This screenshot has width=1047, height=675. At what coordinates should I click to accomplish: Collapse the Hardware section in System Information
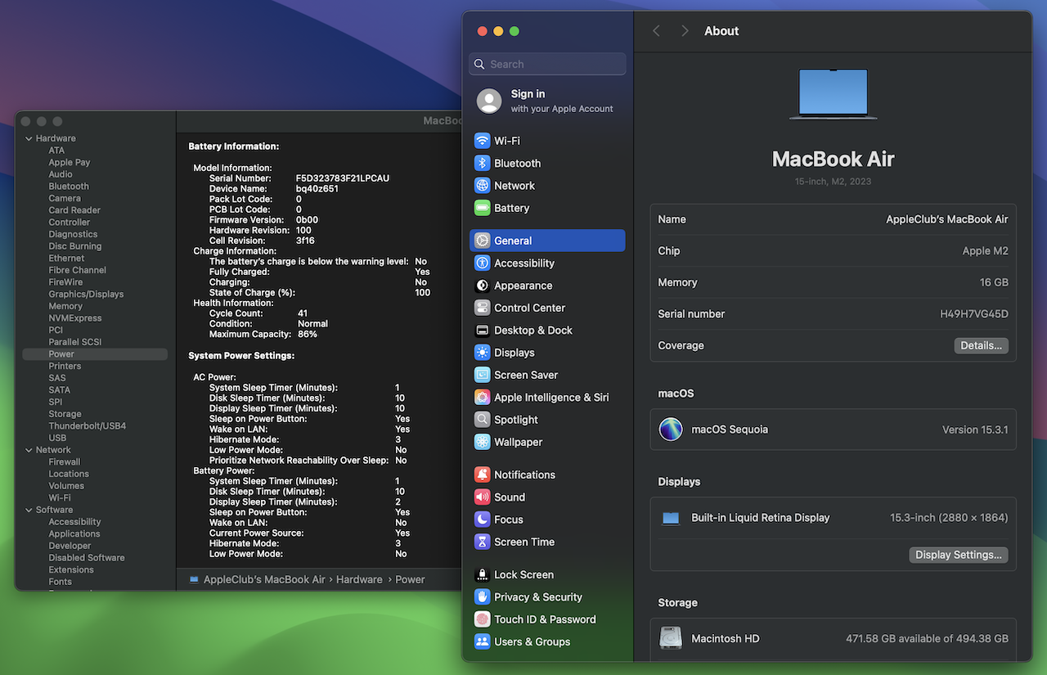coord(29,138)
